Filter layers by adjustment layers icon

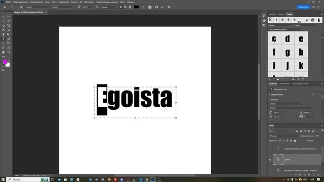301,131
